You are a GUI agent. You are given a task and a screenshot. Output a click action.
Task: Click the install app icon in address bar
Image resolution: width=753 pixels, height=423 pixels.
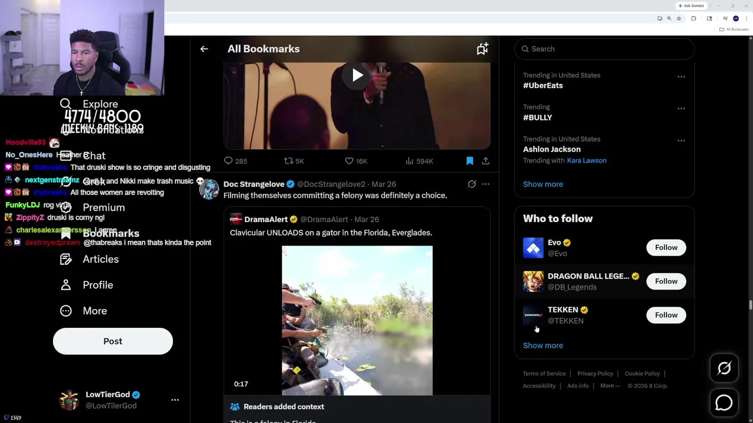click(659, 18)
